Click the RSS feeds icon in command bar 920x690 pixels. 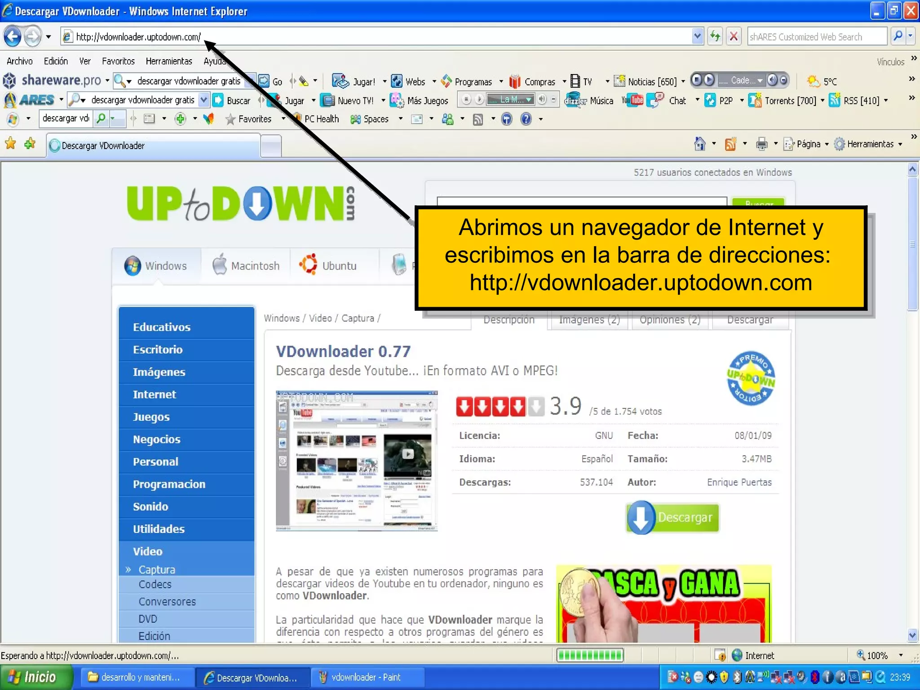click(731, 144)
